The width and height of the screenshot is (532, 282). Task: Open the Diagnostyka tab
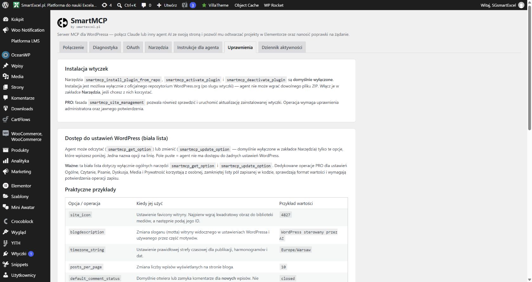[105, 48]
